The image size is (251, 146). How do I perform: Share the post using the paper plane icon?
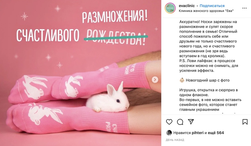pyautogui.click(x=191, y=122)
